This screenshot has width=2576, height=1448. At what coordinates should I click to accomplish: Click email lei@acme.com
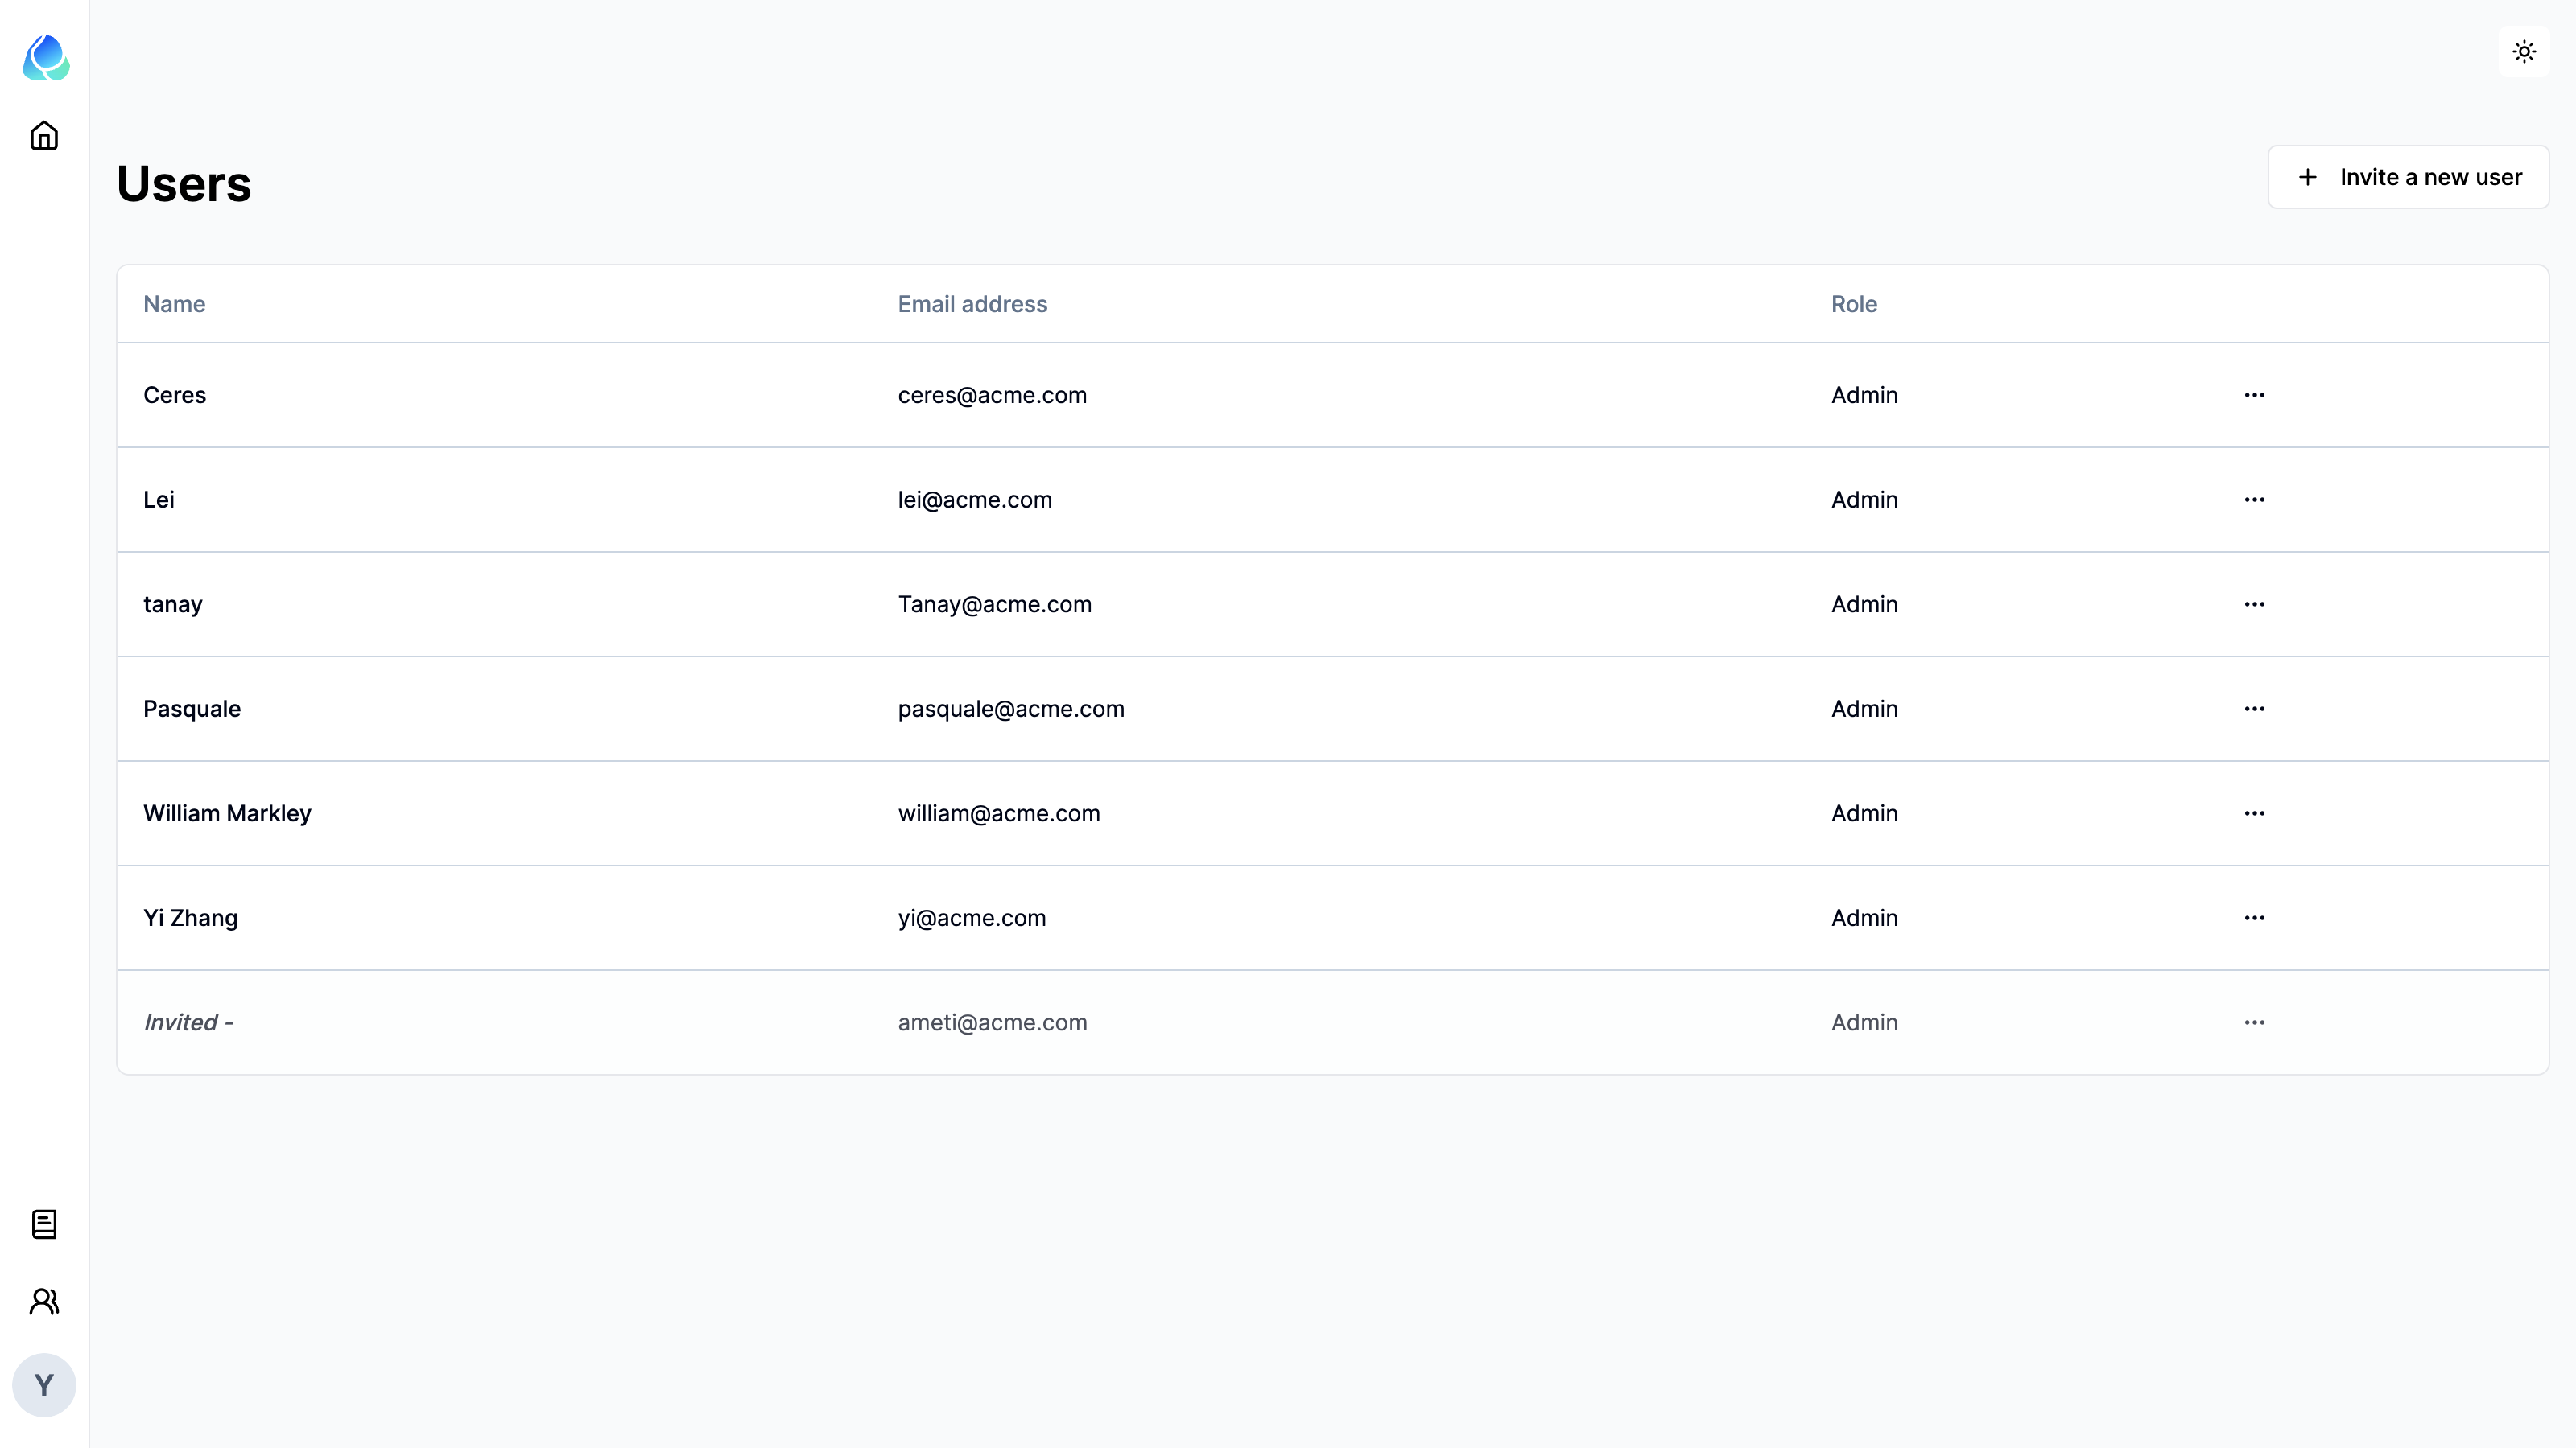(x=974, y=500)
